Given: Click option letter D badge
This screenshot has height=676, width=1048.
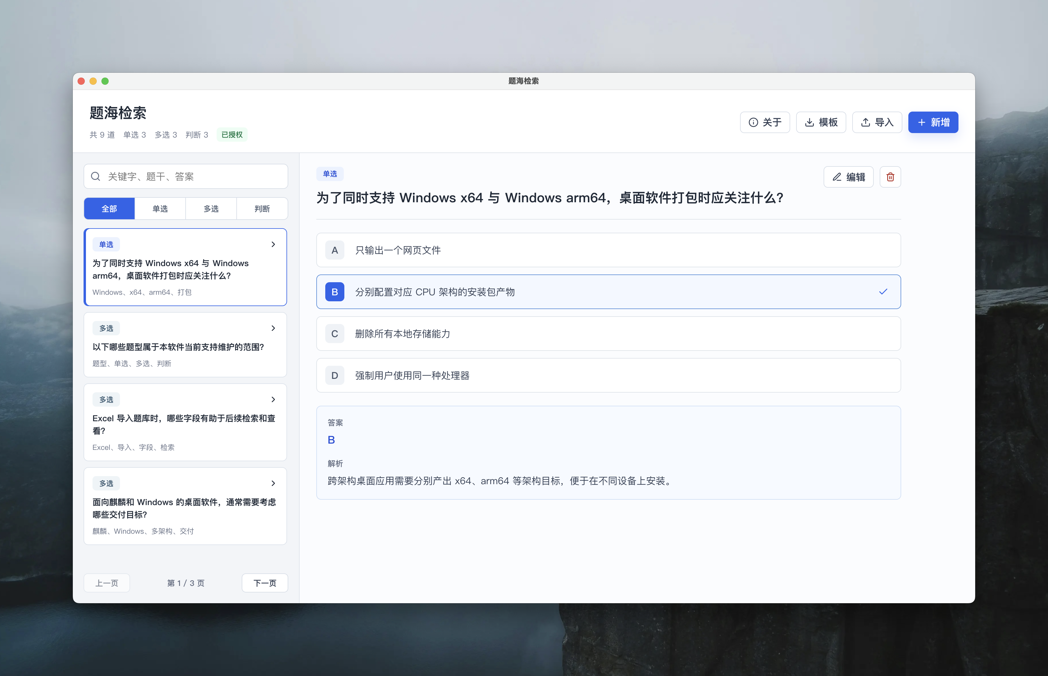Looking at the screenshot, I should pyautogui.click(x=335, y=375).
